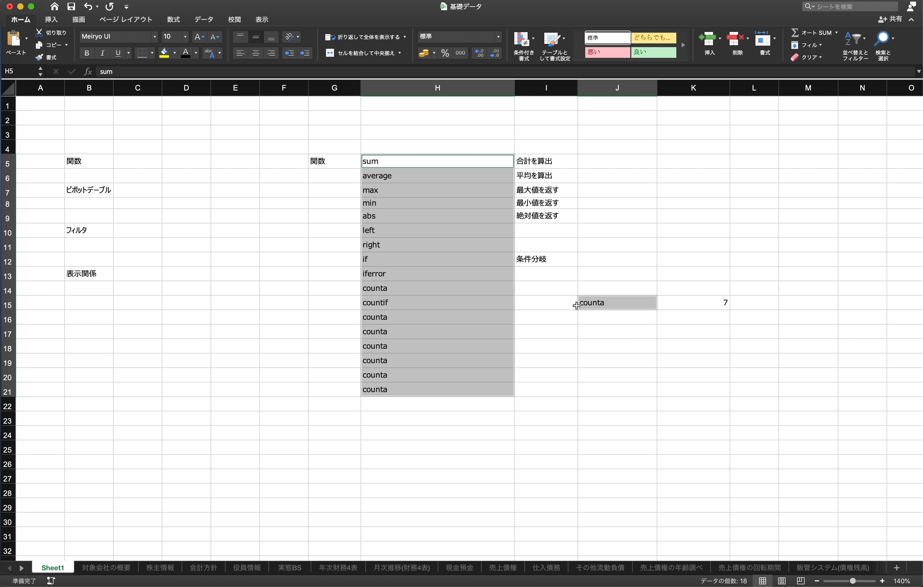923x587 pixels.
Task: Toggle underline formatting on
Action: click(118, 53)
